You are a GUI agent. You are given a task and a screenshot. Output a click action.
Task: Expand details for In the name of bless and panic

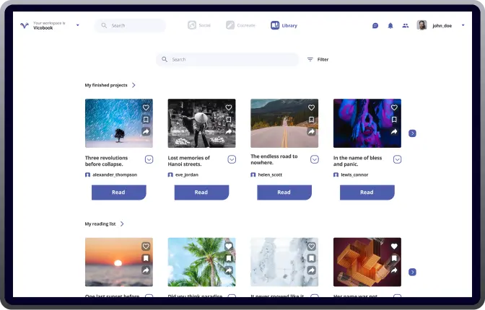click(397, 159)
